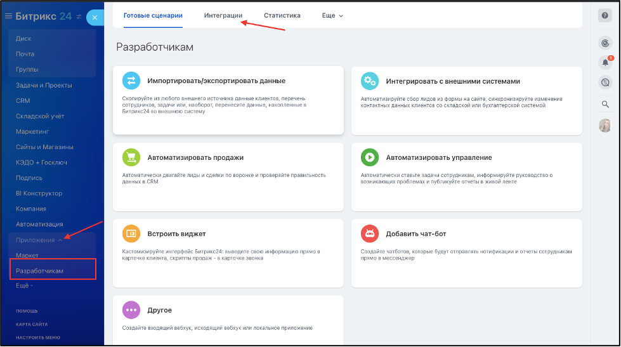Screen dimensions: 621x347
Task: Open Подпись in the sidebar
Action: click(x=29, y=178)
